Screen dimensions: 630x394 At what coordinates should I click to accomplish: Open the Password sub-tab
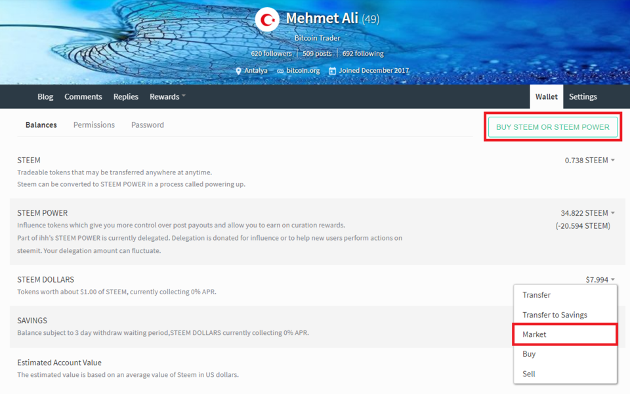tap(148, 125)
